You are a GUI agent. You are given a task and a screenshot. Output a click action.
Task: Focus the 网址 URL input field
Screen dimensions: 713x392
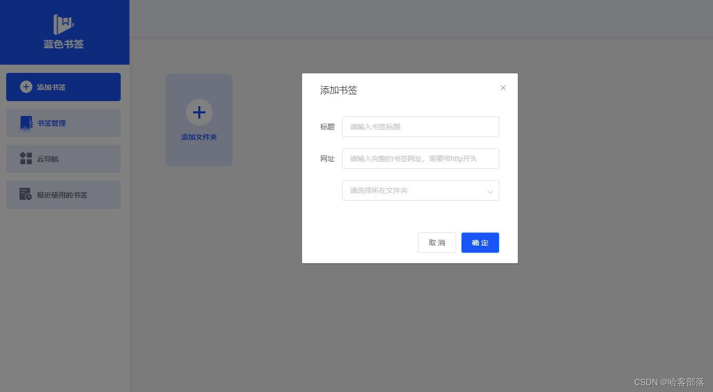click(421, 159)
